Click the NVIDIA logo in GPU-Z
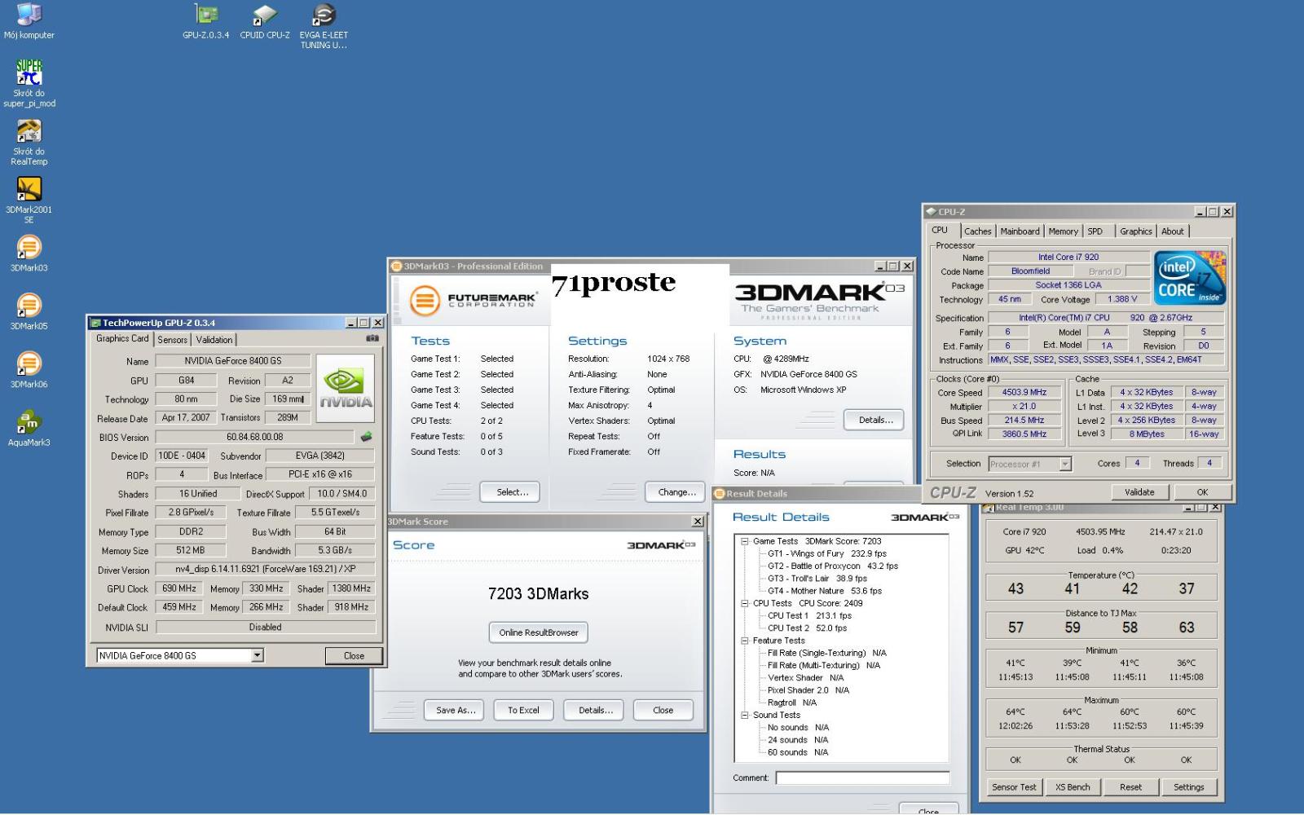The image size is (1304, 815). click(x=346, y=388)
